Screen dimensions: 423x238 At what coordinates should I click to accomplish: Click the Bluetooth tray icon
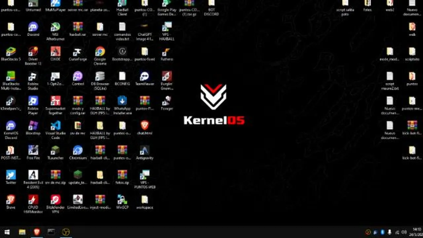tap(383, 232)
